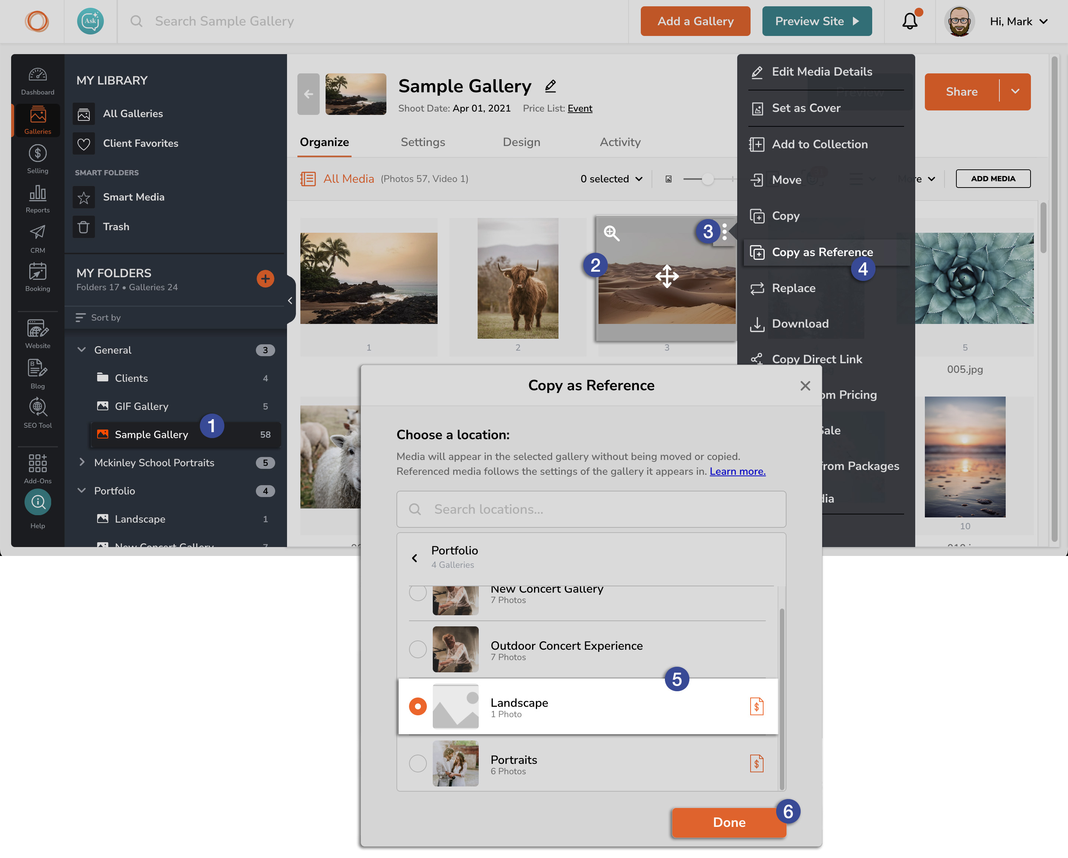Click the orange add folder plus icon

click(x=265, y=279)
